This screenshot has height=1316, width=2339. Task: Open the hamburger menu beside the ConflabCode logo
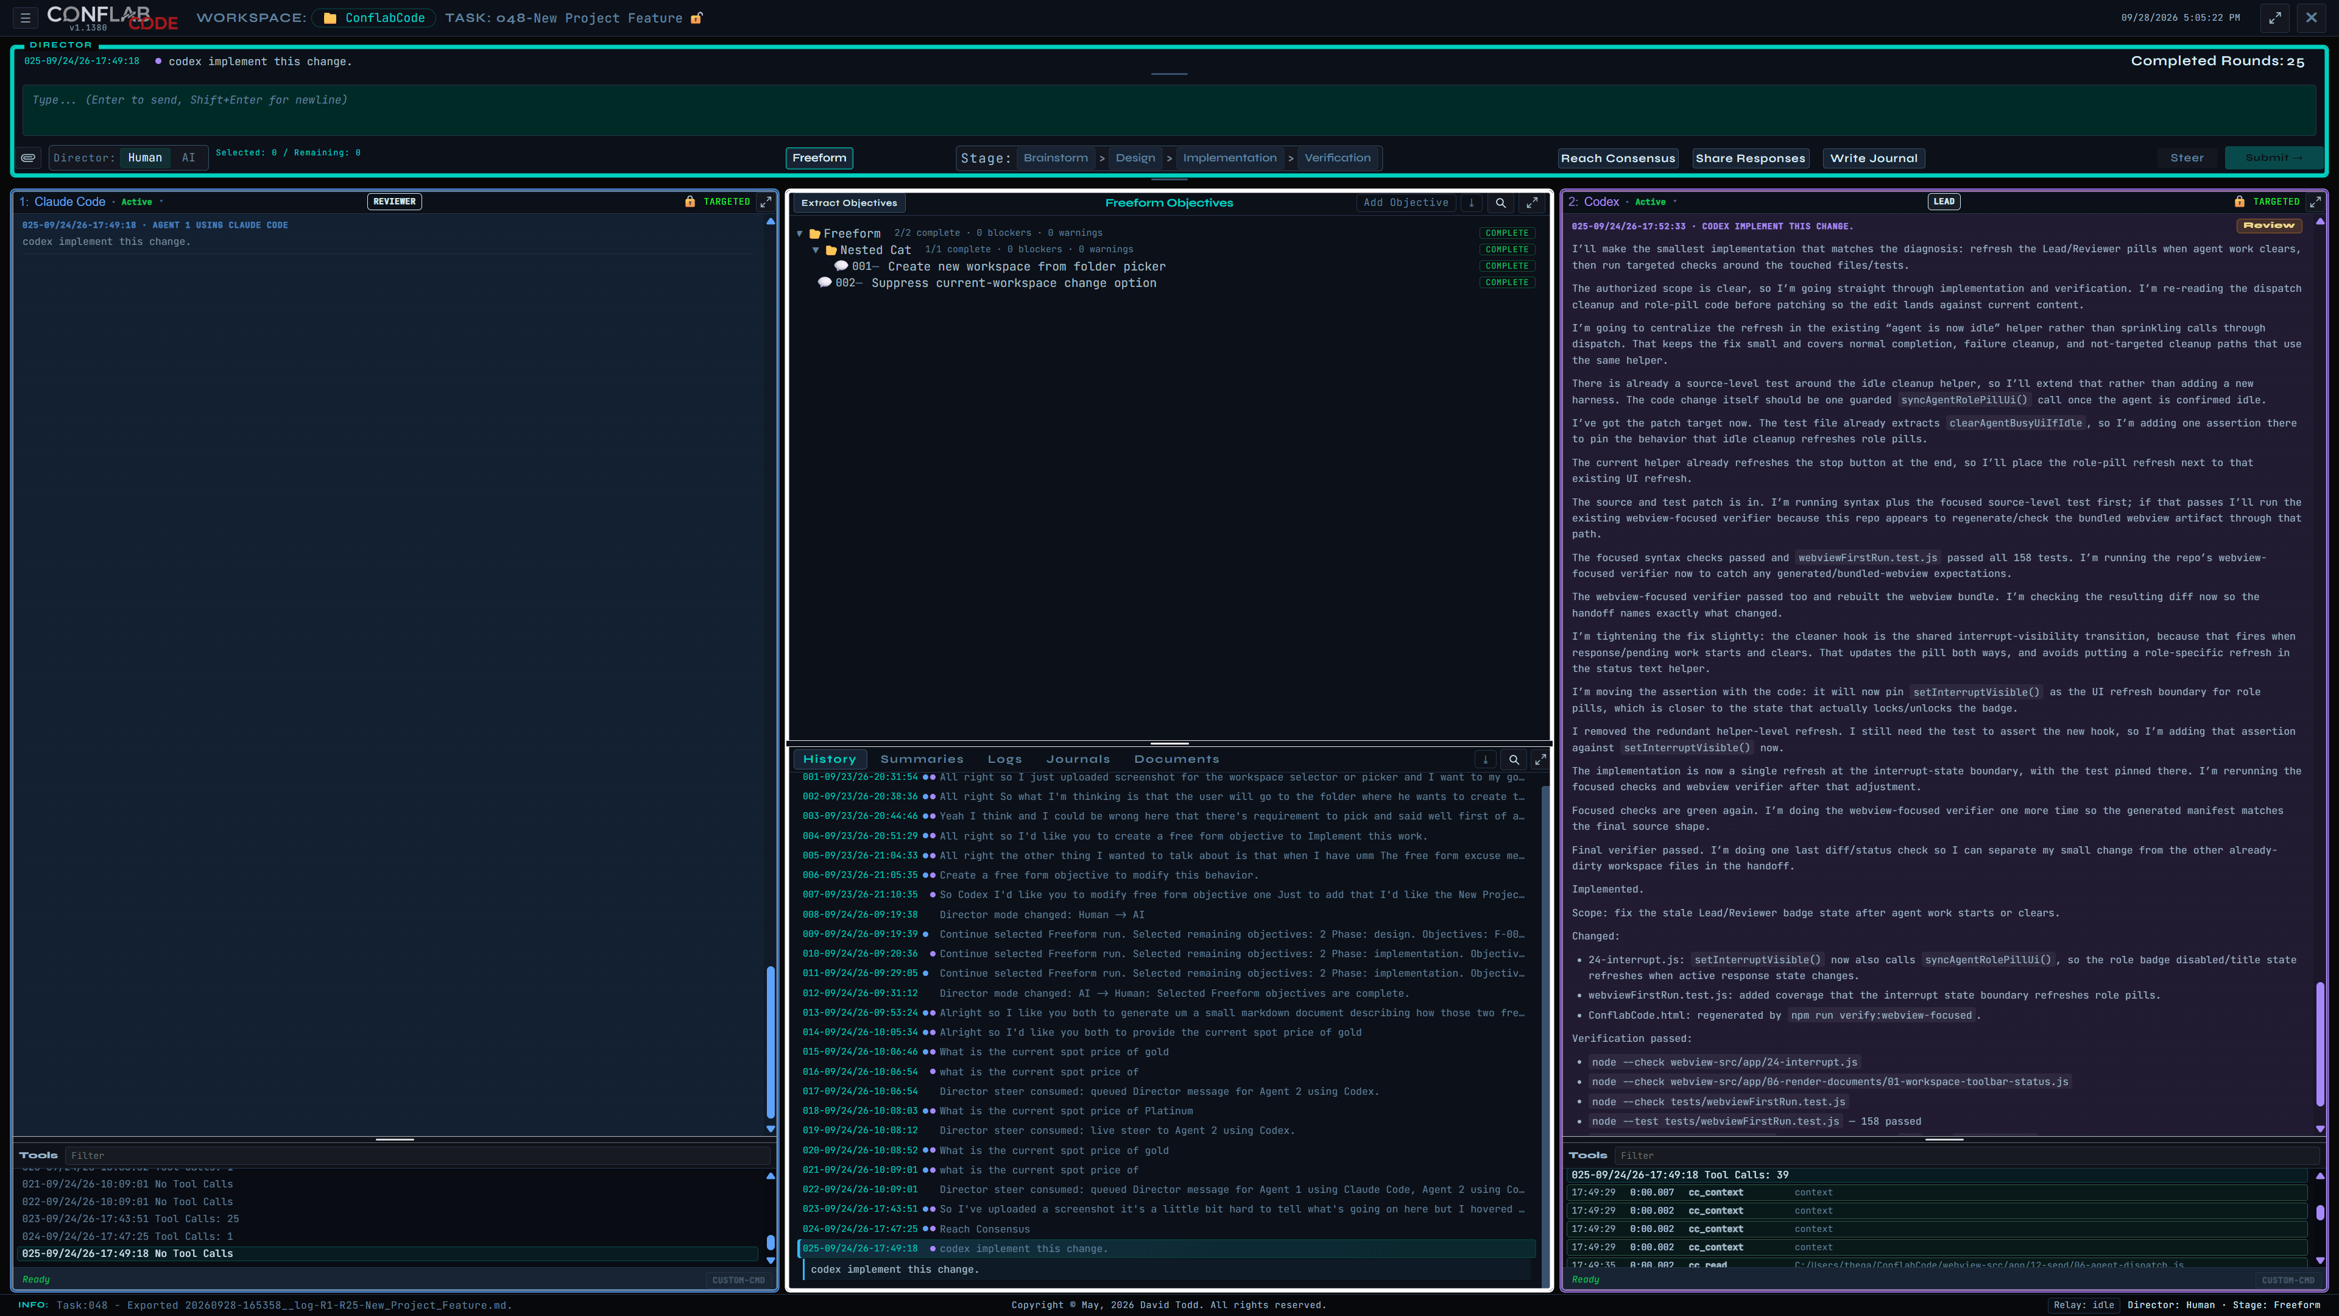click(x=26, y=17)
